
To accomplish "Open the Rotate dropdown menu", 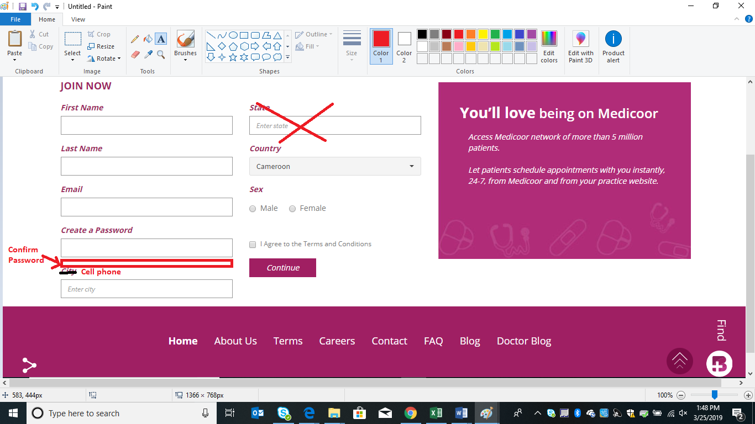I will [104, 59].
